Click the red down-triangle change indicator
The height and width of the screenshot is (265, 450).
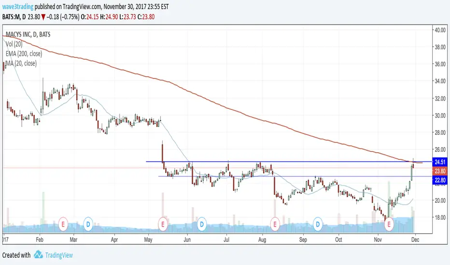click(43, 17)
